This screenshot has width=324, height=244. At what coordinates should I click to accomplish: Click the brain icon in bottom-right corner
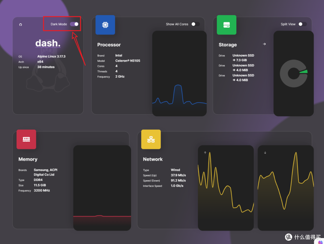pyautogui.click(x=320, y=242)
